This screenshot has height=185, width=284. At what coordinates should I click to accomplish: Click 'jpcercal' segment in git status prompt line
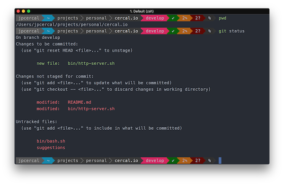pyautogui.click(x=29, y=31)
